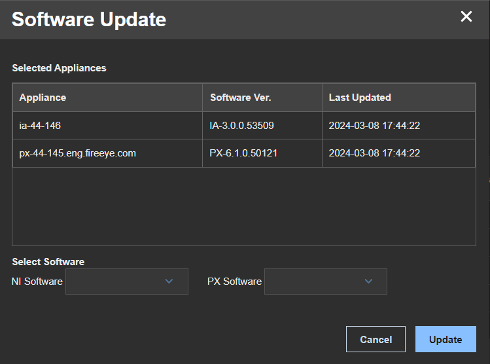Image resolution: width=490 pixels, height=364 pixels.
Task: Select appliance row ia-44-146
Action: click(244, 126)
